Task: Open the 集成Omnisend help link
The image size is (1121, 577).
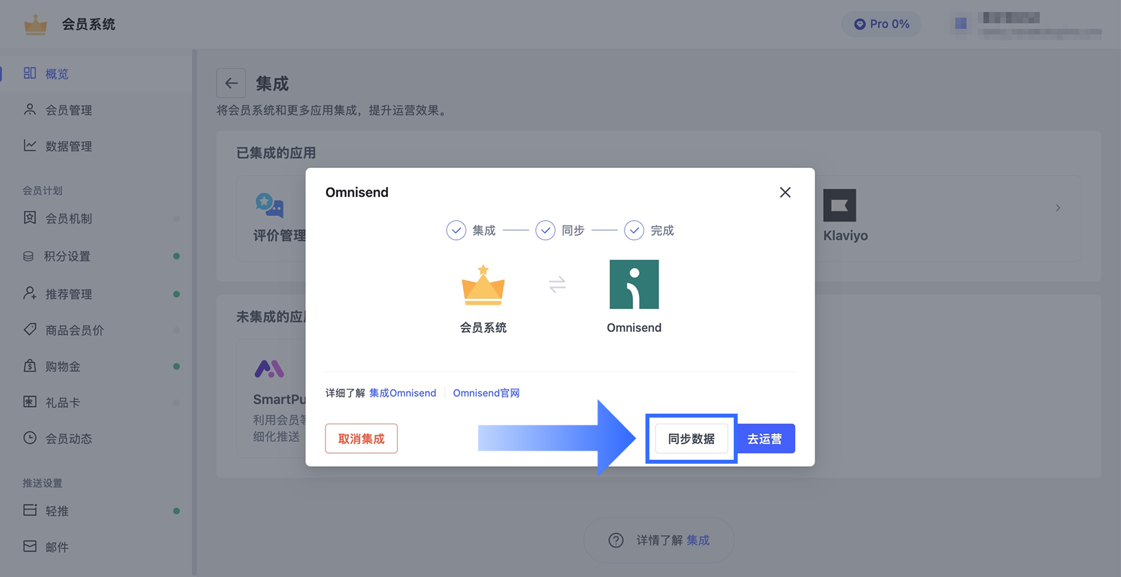Action: pyautogui.click(x=402, y=393)
